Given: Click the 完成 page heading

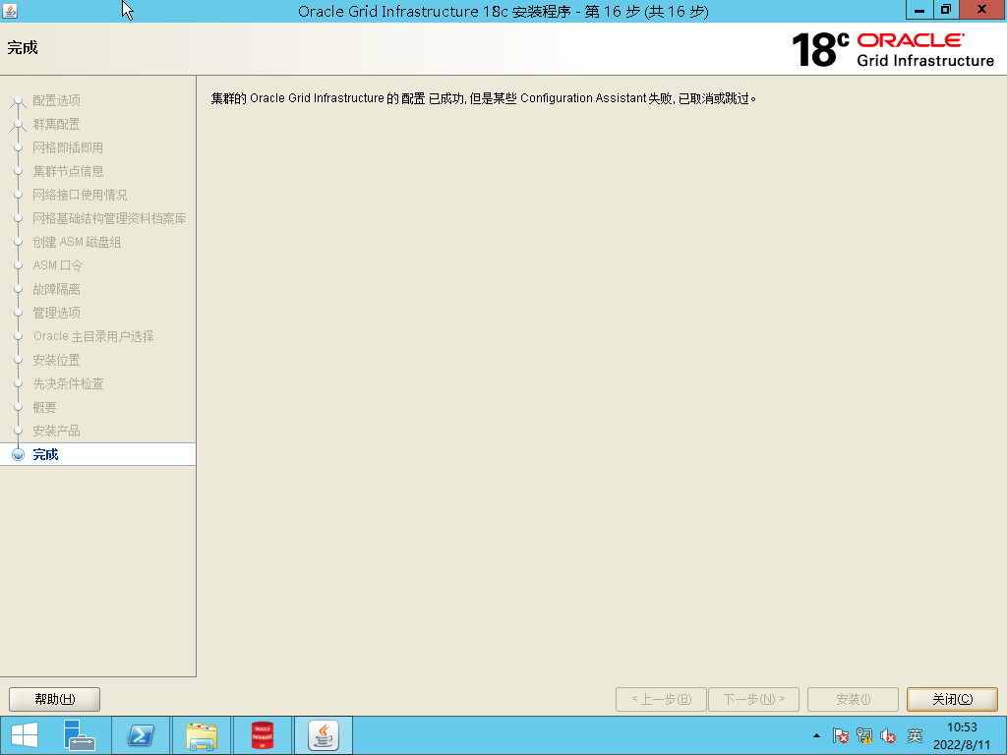Looking at the screenshot, I should coord(23,47).
